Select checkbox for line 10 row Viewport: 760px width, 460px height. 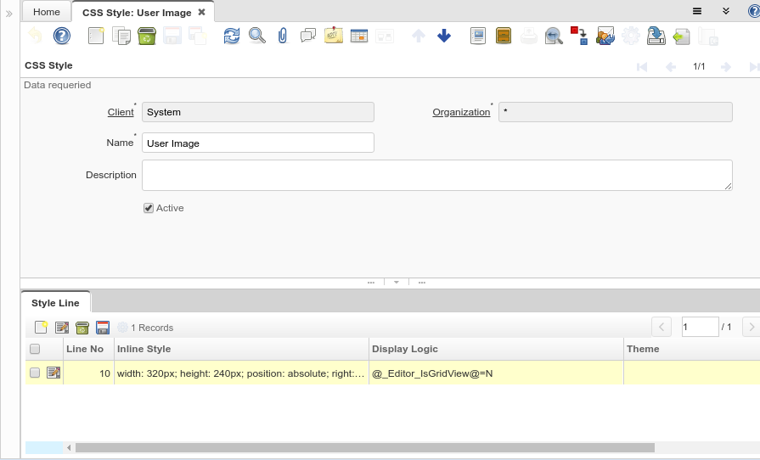(35, 373)
